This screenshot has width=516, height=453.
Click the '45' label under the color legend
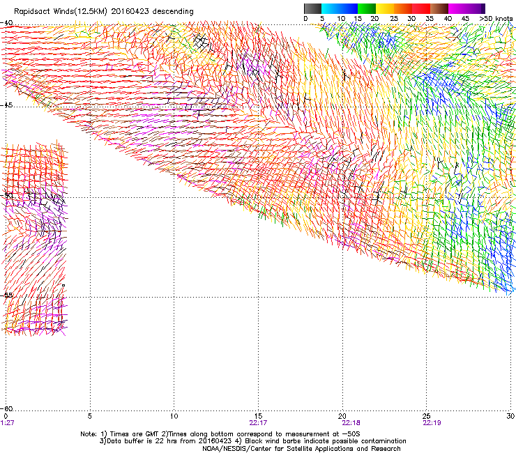coord(465,19)
